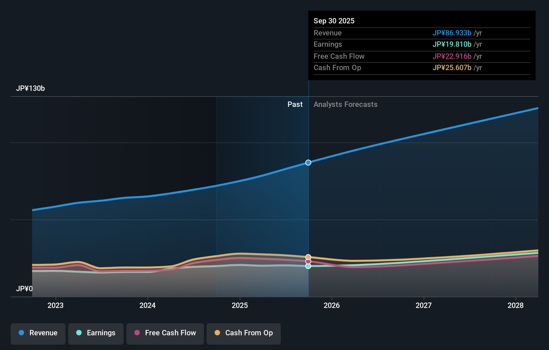The width and height of the screenshot is (549, 350).
Task: Toggle the Cash From Op series visibility
Action: tap(244, 333)
